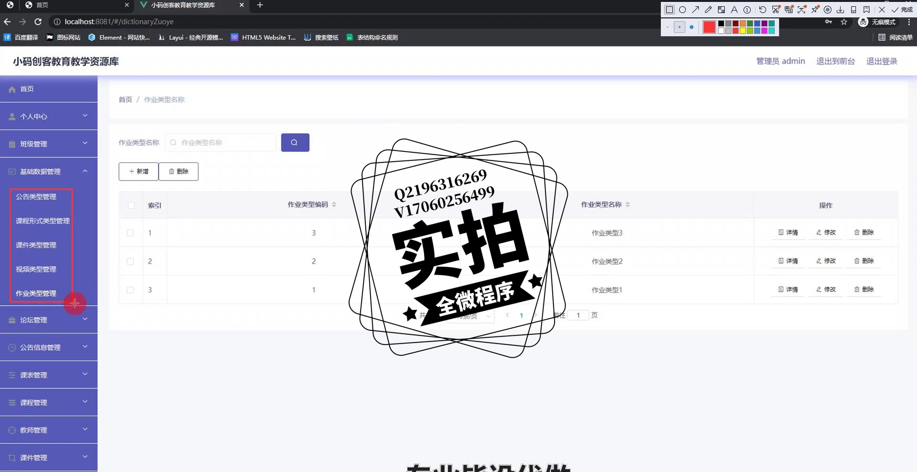
Task: Check the row with 作业类型3
Action: pos(130,233)
